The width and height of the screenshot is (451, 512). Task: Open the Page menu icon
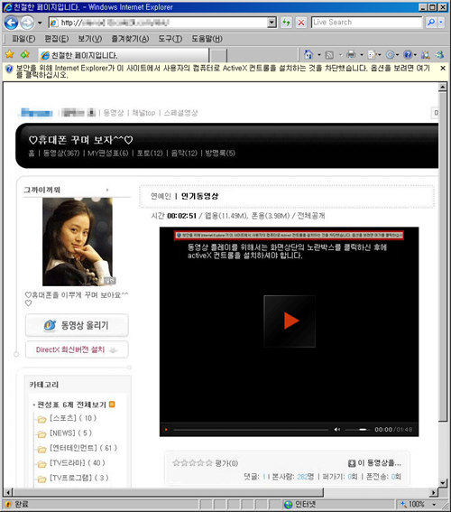tap(373, 54)
